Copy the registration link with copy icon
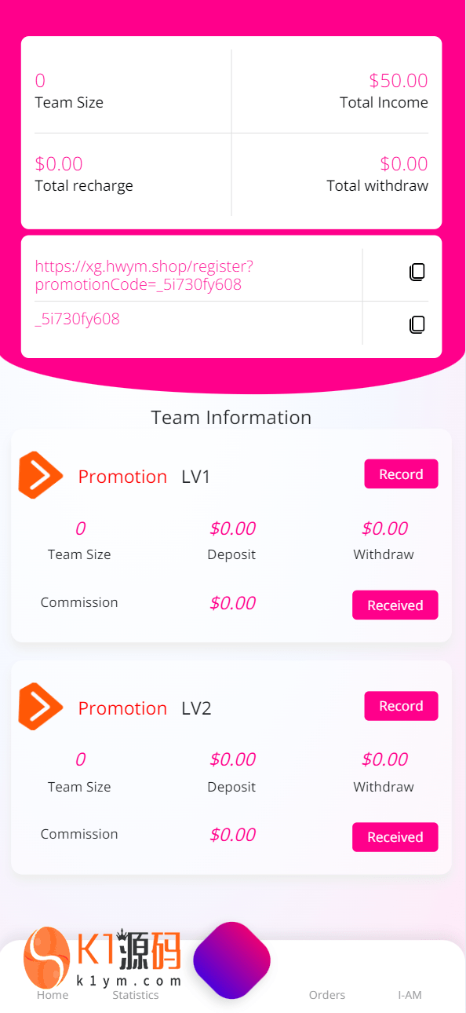The image size is (466, 1013). (x=417, y=272)
